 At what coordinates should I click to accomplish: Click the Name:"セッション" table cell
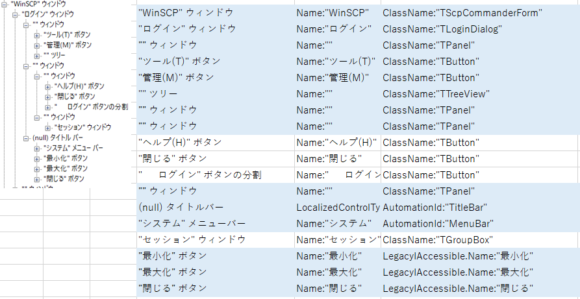[x=338, y=240]
